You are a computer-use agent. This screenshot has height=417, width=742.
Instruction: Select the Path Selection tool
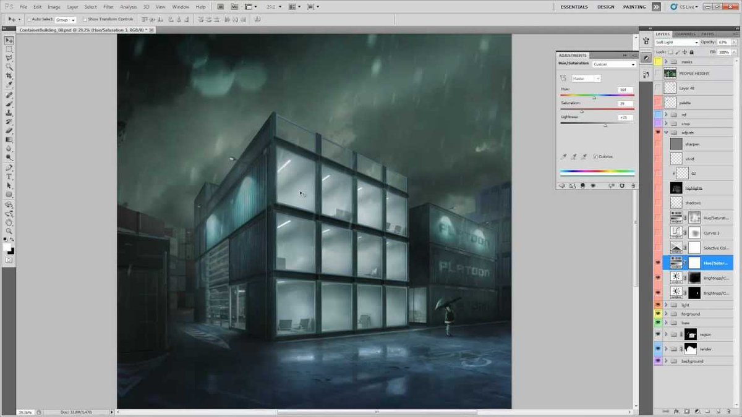coord(9,185)
